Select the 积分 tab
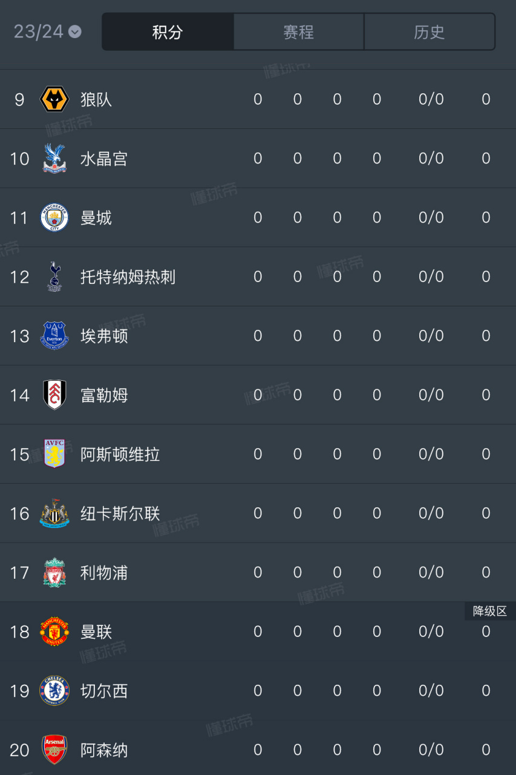The image size is (516, 775). (168, 31)
